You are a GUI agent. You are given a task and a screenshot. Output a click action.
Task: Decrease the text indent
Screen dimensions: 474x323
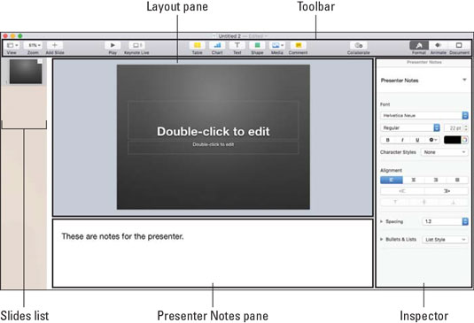tap(402, 191)
